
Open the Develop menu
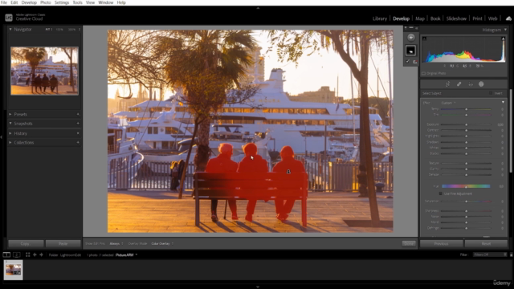29,2
